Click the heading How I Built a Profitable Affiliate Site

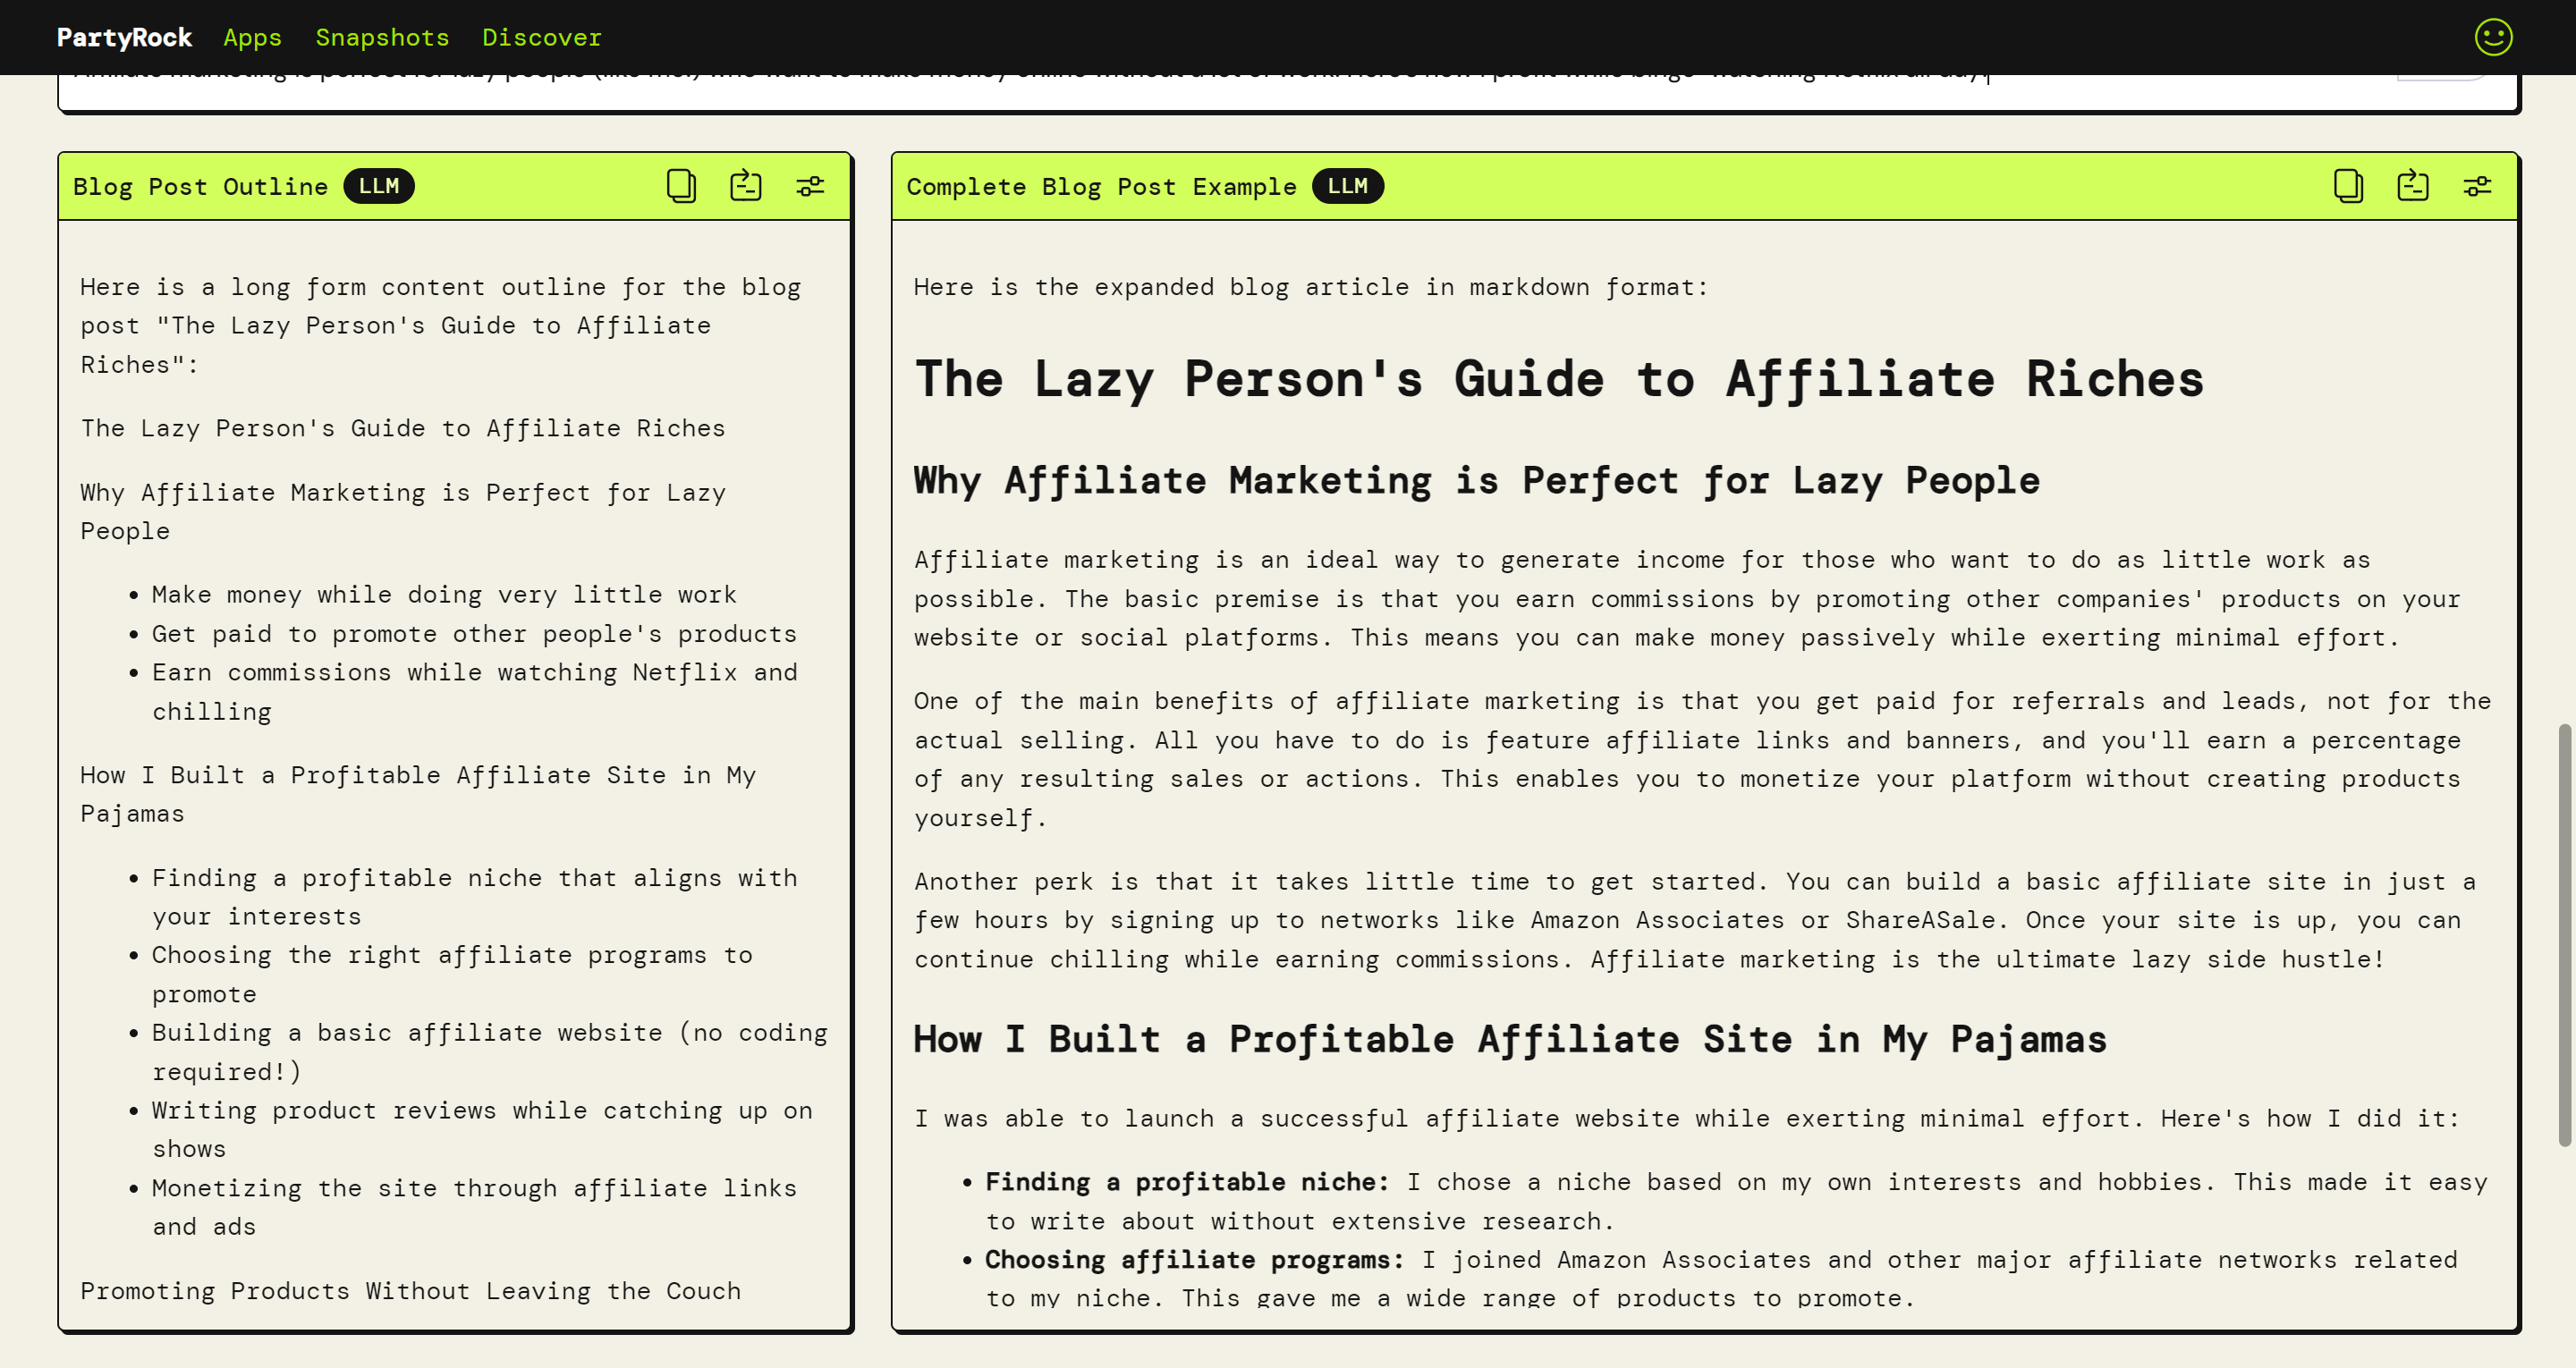1509,1040
